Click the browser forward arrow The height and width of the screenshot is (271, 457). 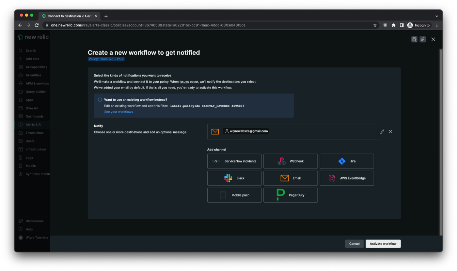[28, 25]
